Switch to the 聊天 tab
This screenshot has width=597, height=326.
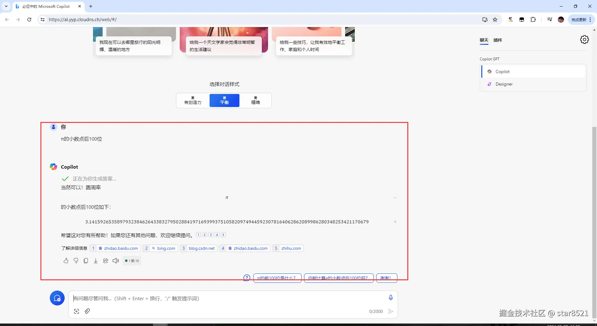click(484, 40)
